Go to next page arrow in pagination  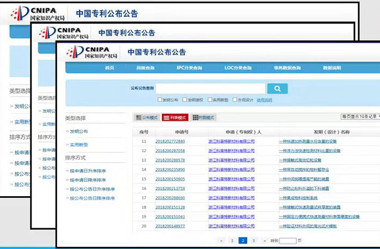265,240
